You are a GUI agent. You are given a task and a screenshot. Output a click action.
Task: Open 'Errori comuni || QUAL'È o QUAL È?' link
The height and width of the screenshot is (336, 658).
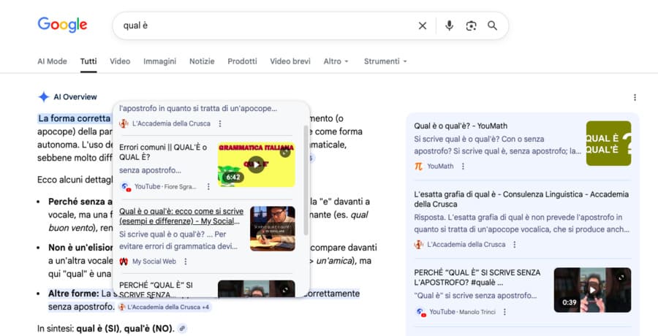163,152
